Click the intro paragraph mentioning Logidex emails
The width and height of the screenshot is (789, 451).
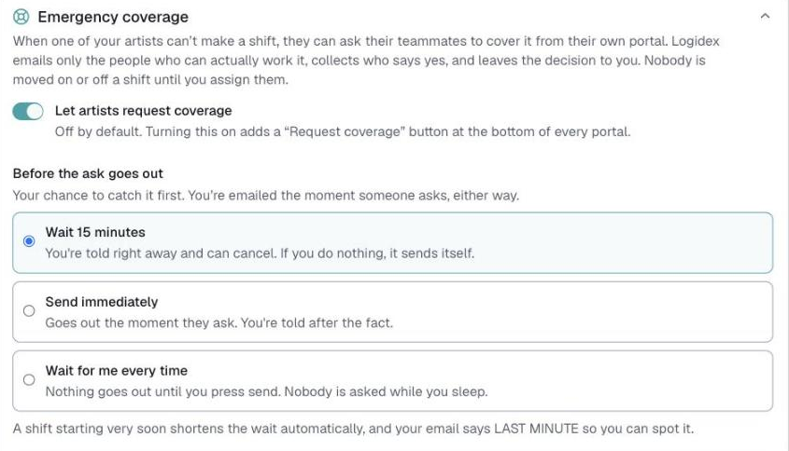(366, 61)
